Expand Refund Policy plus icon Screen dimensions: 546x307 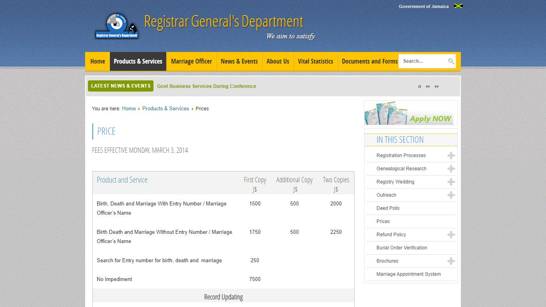451,235
